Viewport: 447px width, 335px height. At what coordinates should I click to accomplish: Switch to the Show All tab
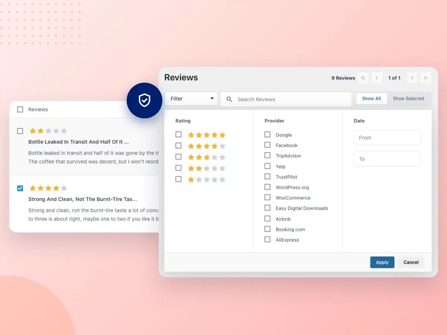[371, 99]
